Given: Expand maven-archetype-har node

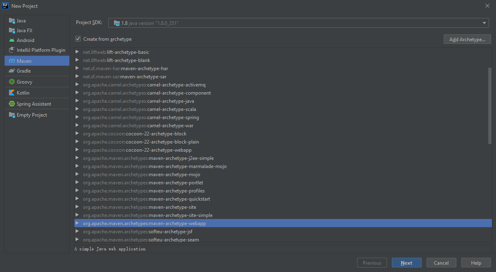Looking at the screenshot, I should point(77,68).
